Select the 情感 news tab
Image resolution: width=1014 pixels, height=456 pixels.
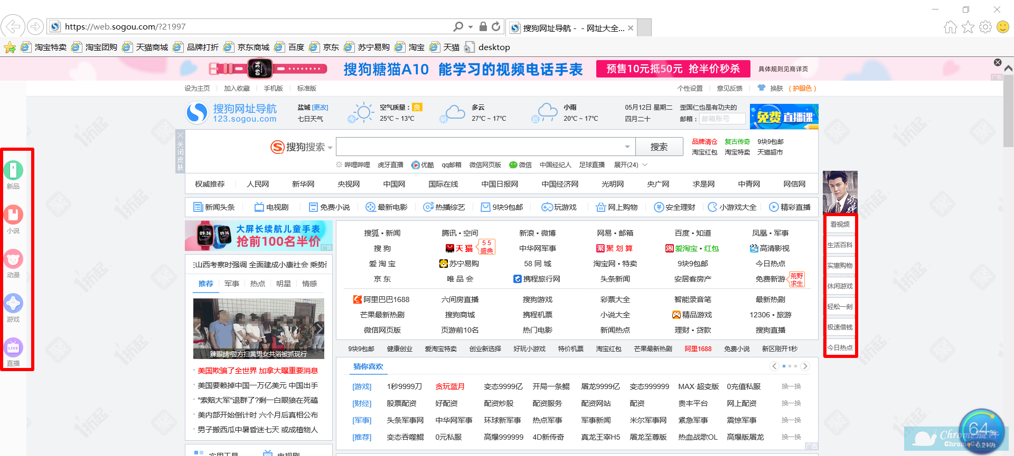[309, 284]
